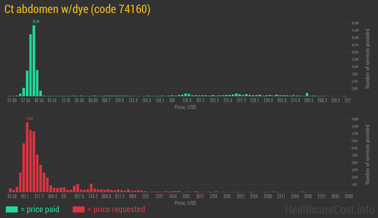The width and height of the screenshot is (378, 218).
Task: Click the green price paid legend swatch
Action: point(12,209)
